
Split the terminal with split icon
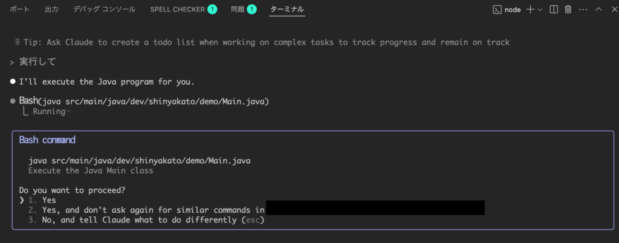pos(554,10)
